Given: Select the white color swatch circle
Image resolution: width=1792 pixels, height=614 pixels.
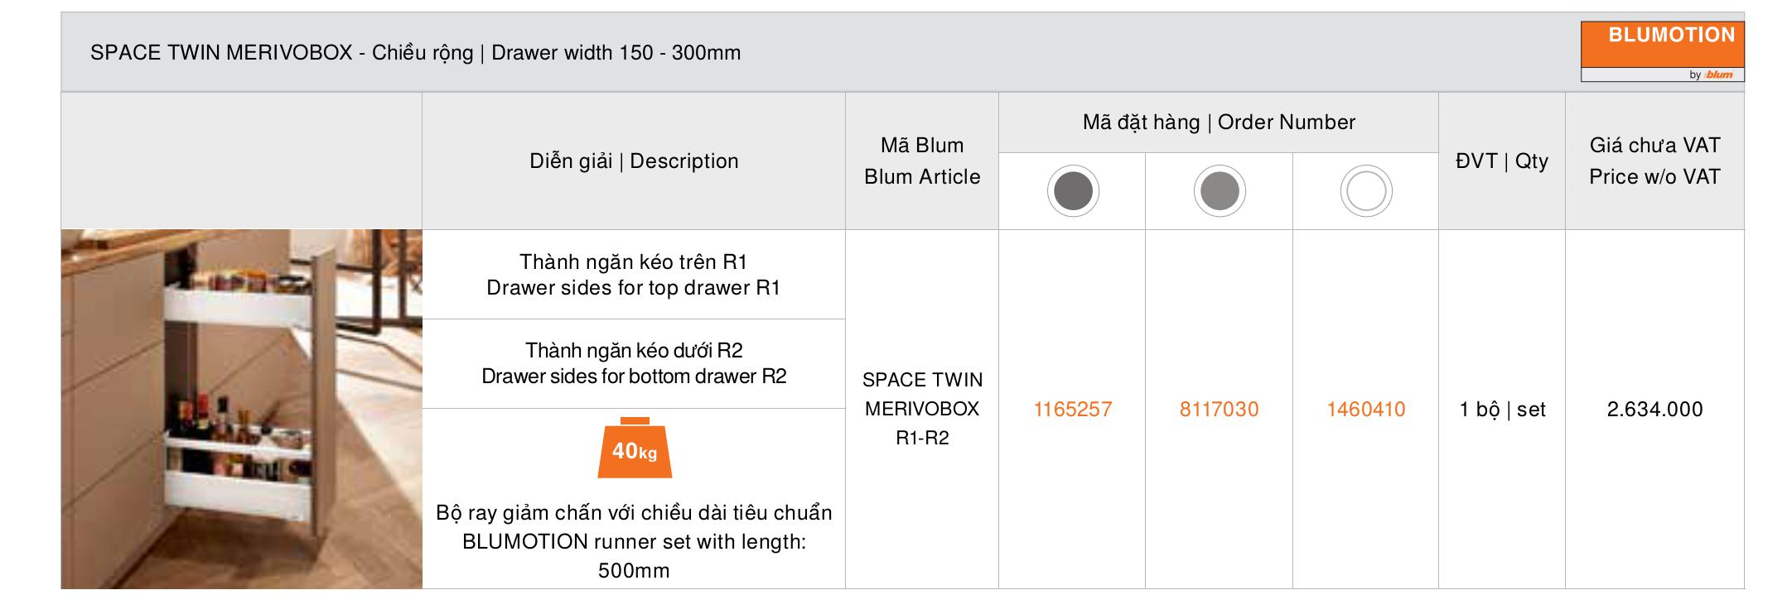Looking at the screenshot, I should coord(1366,191).
